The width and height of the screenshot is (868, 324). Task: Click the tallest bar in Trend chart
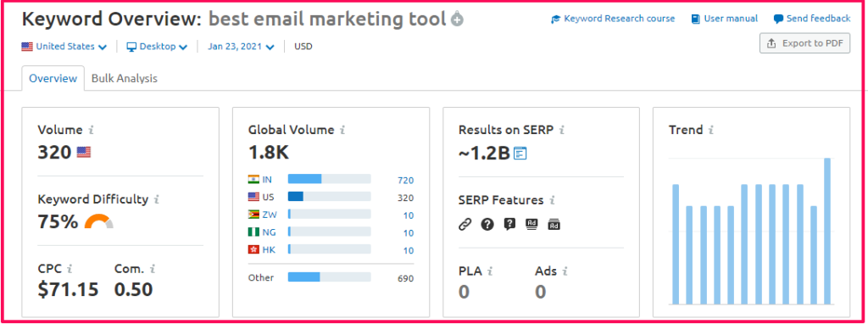pyautogui.click(x=828, y=231)
